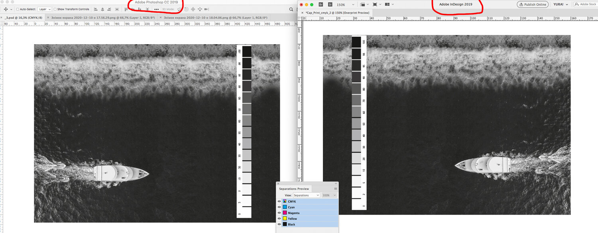Select the Magenta row label

293,213
